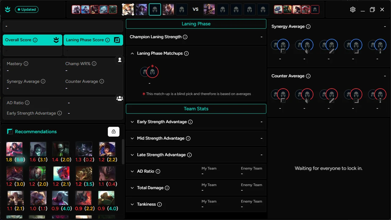Click the Champion Laning Strength info icon
391x220 pixels.
point(185,37)
